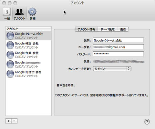Click globe icon of Google:確認:会社

click(10, 45)
